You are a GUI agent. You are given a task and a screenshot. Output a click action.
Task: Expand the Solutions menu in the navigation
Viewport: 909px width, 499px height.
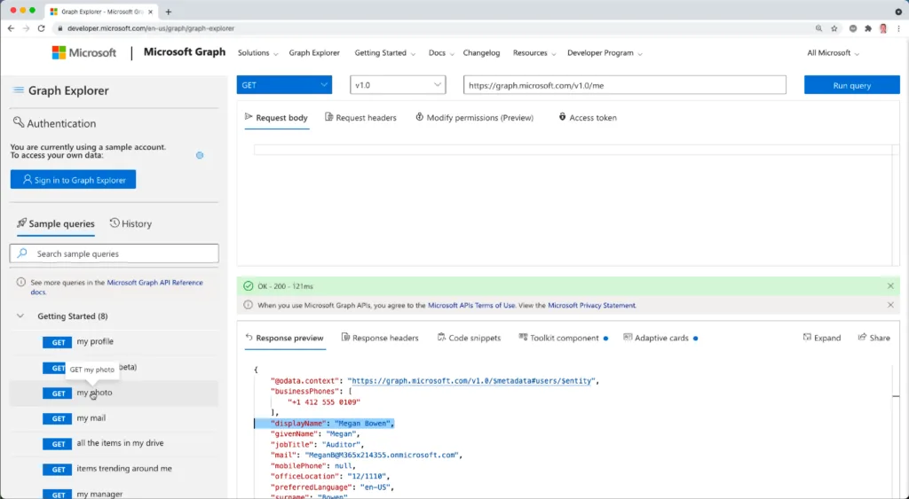257,53
